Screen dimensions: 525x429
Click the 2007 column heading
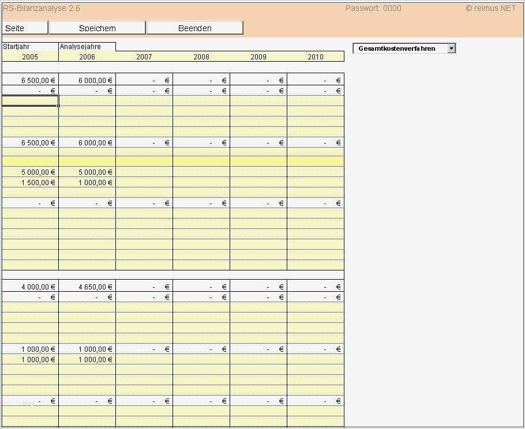pos(144,57)
